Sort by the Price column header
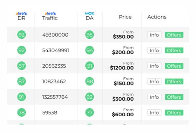Viewport: 196px width, 133px height. (125, 17)
